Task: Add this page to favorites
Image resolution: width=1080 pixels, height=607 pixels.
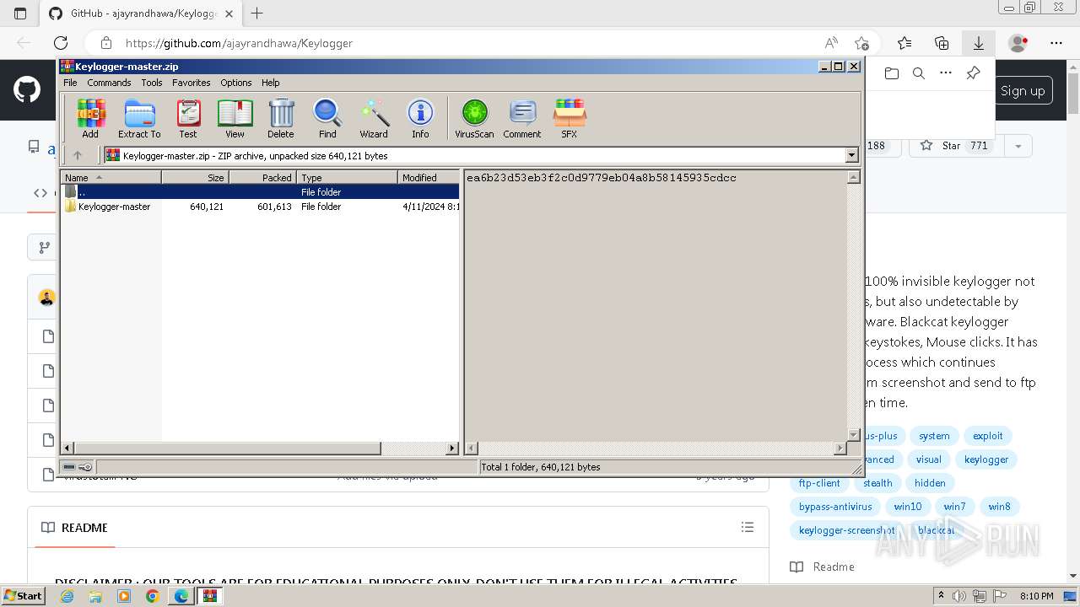Action: 861,43
